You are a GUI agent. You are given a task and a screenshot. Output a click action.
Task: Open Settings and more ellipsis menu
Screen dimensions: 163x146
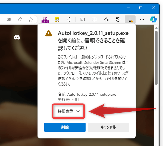(x=142, y=19)
